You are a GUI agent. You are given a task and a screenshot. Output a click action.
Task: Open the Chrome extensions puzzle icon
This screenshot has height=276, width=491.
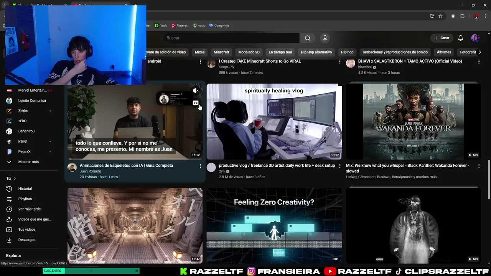click(x=462, y=16)
